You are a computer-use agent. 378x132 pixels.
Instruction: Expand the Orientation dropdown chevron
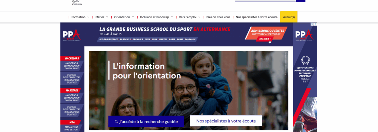(x=133, y=17)
